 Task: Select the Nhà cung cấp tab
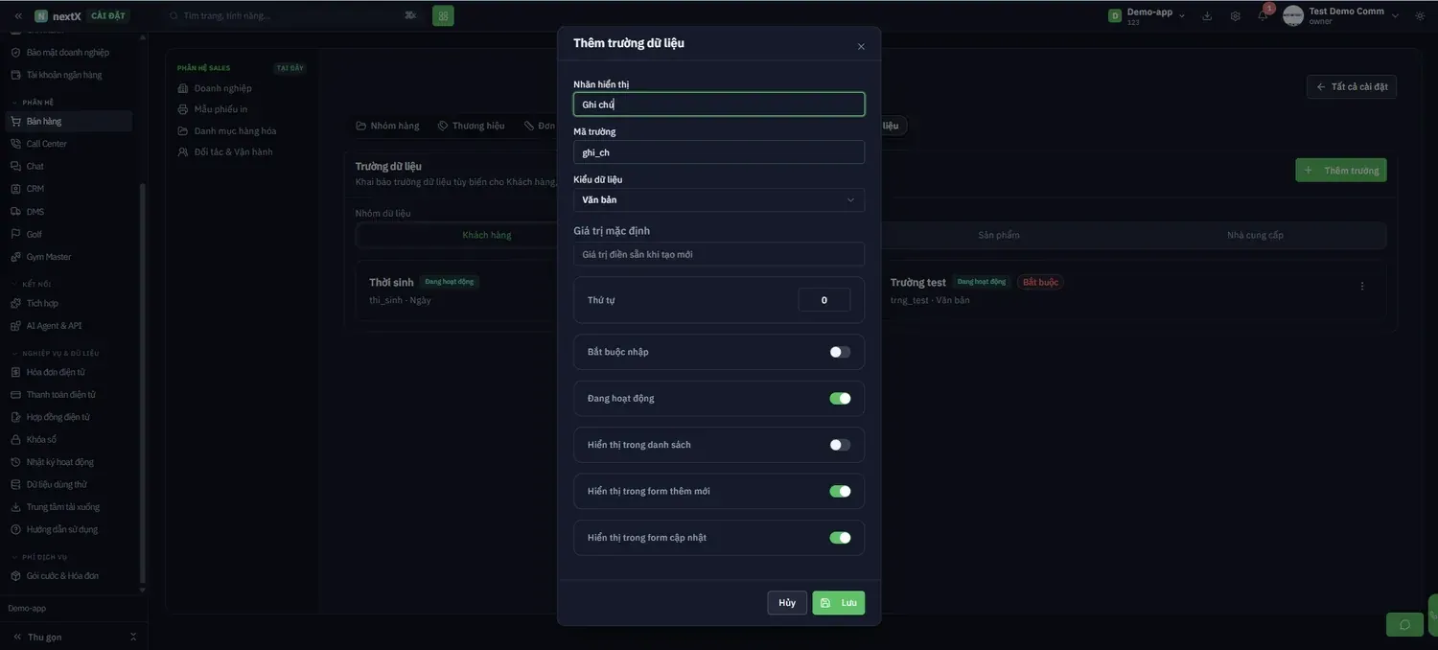pos(1255,235)
